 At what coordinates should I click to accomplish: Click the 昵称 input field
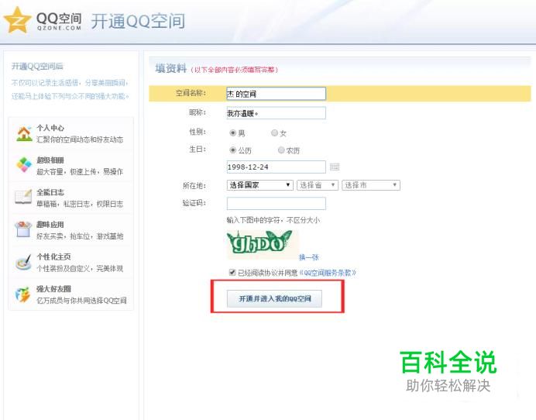tap(277, 113)
